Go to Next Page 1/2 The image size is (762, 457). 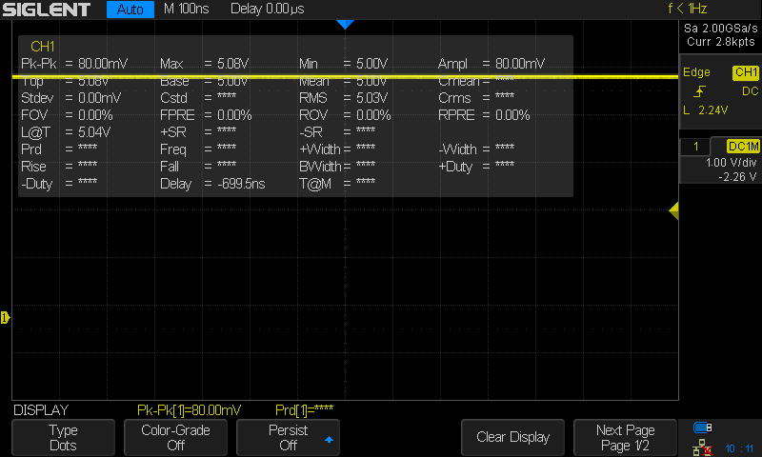[x=625, y=437]
